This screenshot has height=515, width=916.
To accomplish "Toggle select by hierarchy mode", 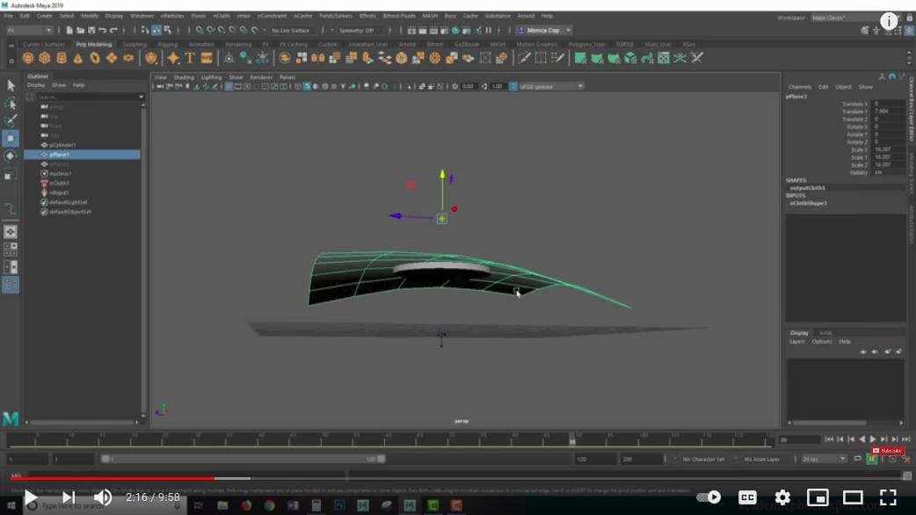I will pyautogui.click(x=145, y=31).
